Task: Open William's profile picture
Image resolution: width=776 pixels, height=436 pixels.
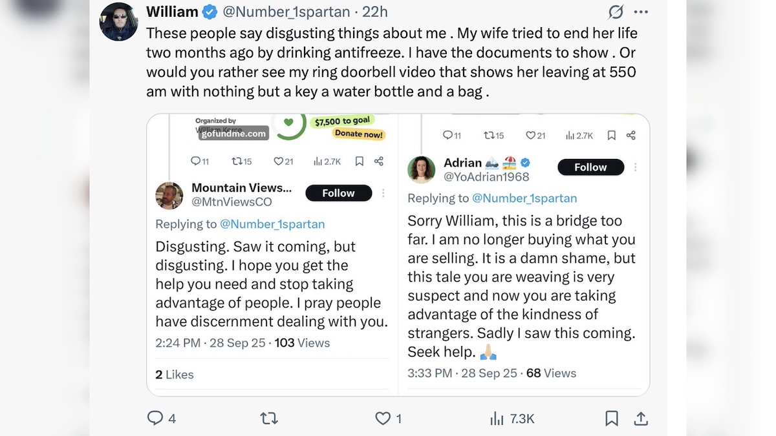Action: (118, 21)
